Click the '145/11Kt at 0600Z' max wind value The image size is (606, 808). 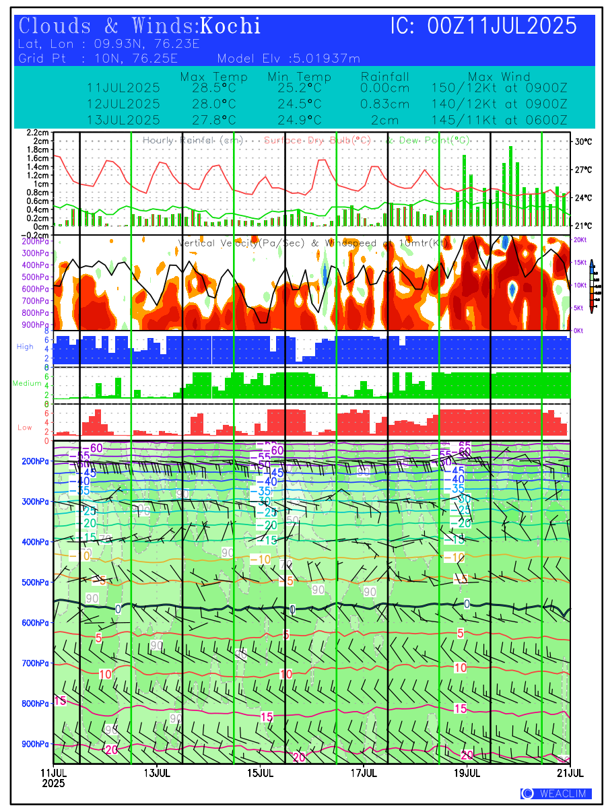499,121
